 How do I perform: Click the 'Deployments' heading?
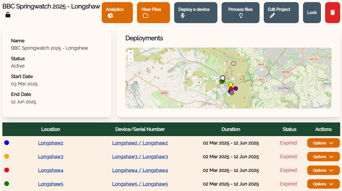(144, 38)
